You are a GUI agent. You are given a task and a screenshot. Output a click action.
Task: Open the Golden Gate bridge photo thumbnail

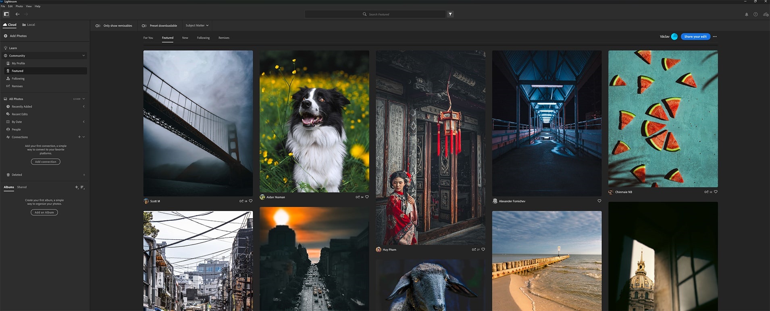pos(198,123)
